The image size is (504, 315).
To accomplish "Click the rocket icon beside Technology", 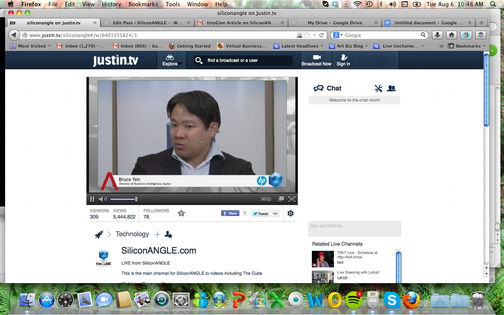I will click(x=99, y=234).
